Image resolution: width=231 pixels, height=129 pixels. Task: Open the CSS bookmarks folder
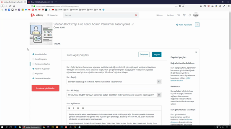pyautogui.click(x=66, y=10)
